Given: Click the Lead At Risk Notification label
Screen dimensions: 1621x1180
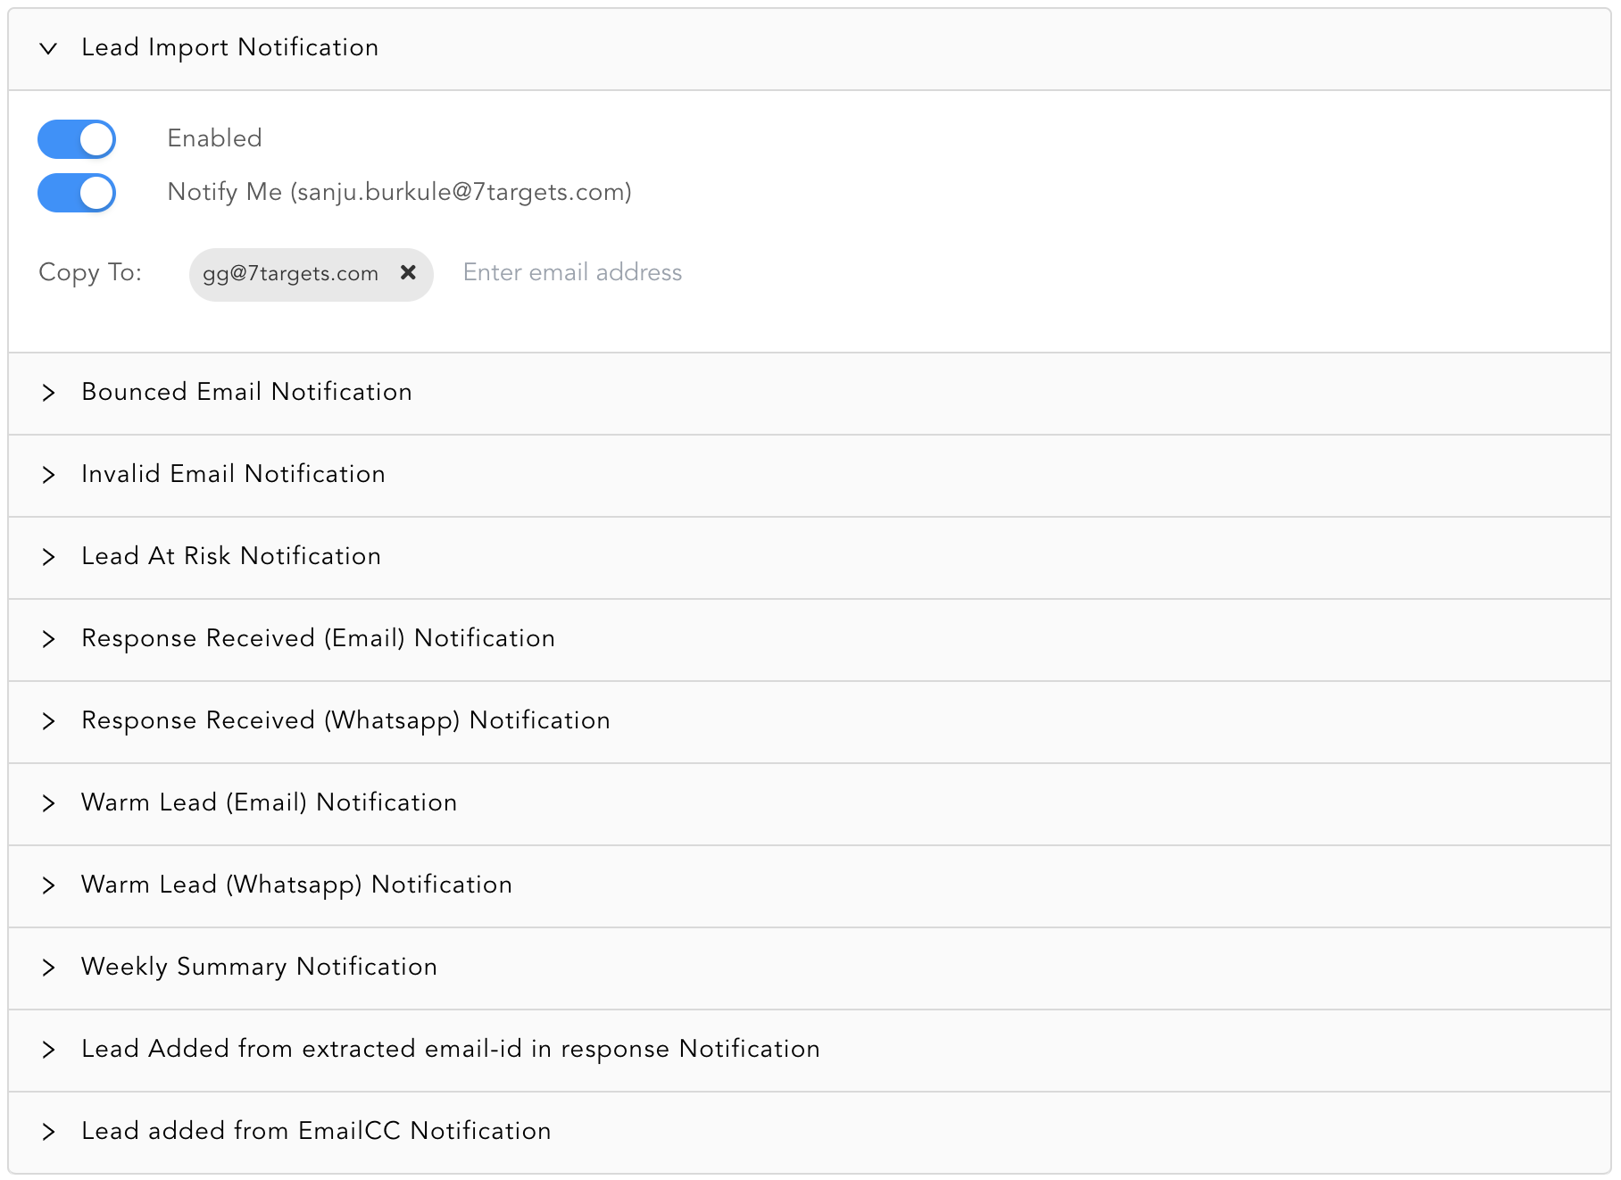Looking at the screenshot, I should tap(231, 557).
